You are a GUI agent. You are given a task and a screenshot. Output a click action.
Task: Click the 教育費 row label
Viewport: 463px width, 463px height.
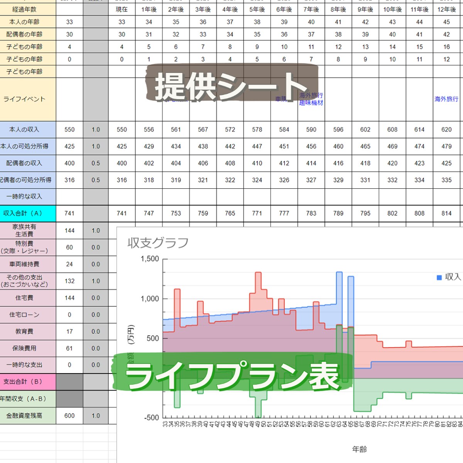pos(24,331)
